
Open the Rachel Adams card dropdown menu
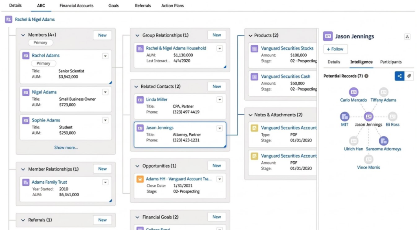click(x=105, y=56)
